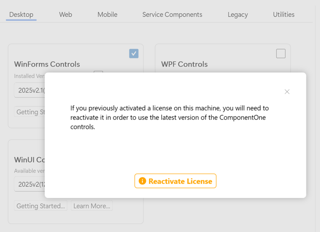Open the Legacy tab

237,15
